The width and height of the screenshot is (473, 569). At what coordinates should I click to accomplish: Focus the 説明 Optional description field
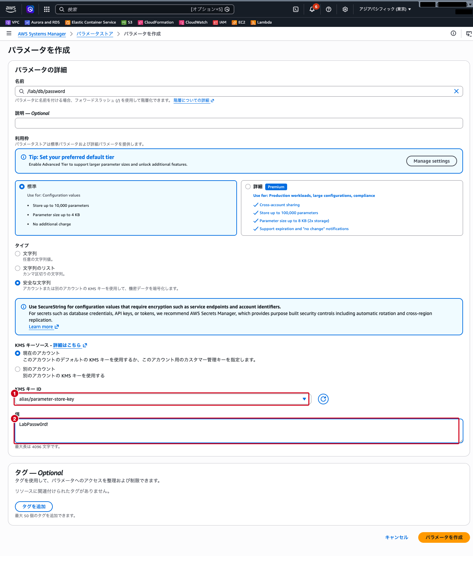click(x=239, y=123)
